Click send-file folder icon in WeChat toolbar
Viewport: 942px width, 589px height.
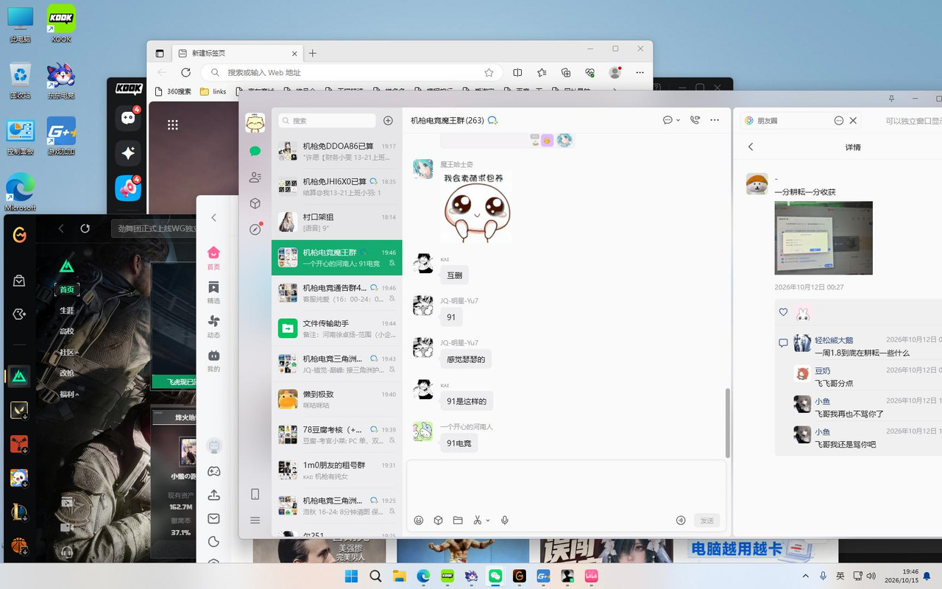coord(458,520)
